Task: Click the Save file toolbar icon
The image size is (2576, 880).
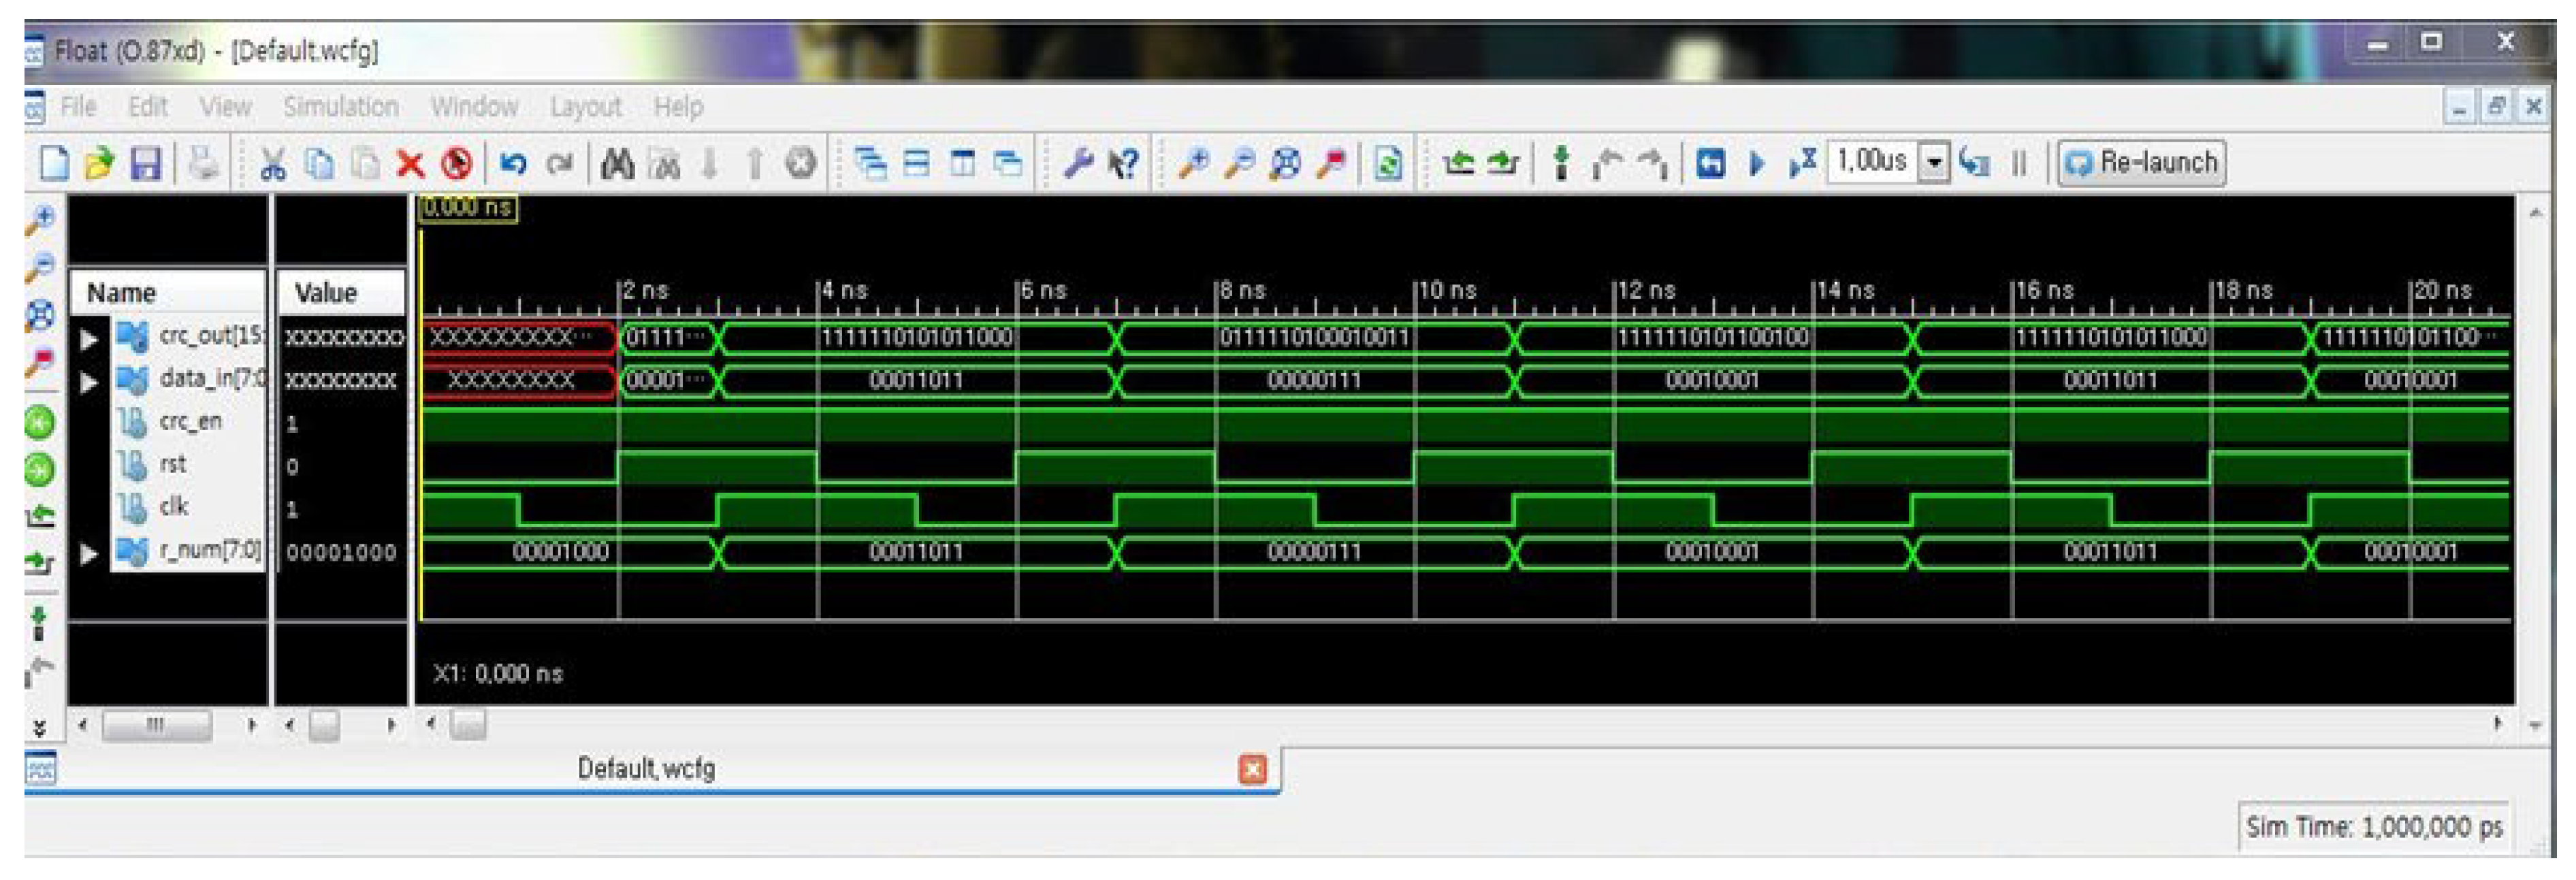Action: coord(146,163)
